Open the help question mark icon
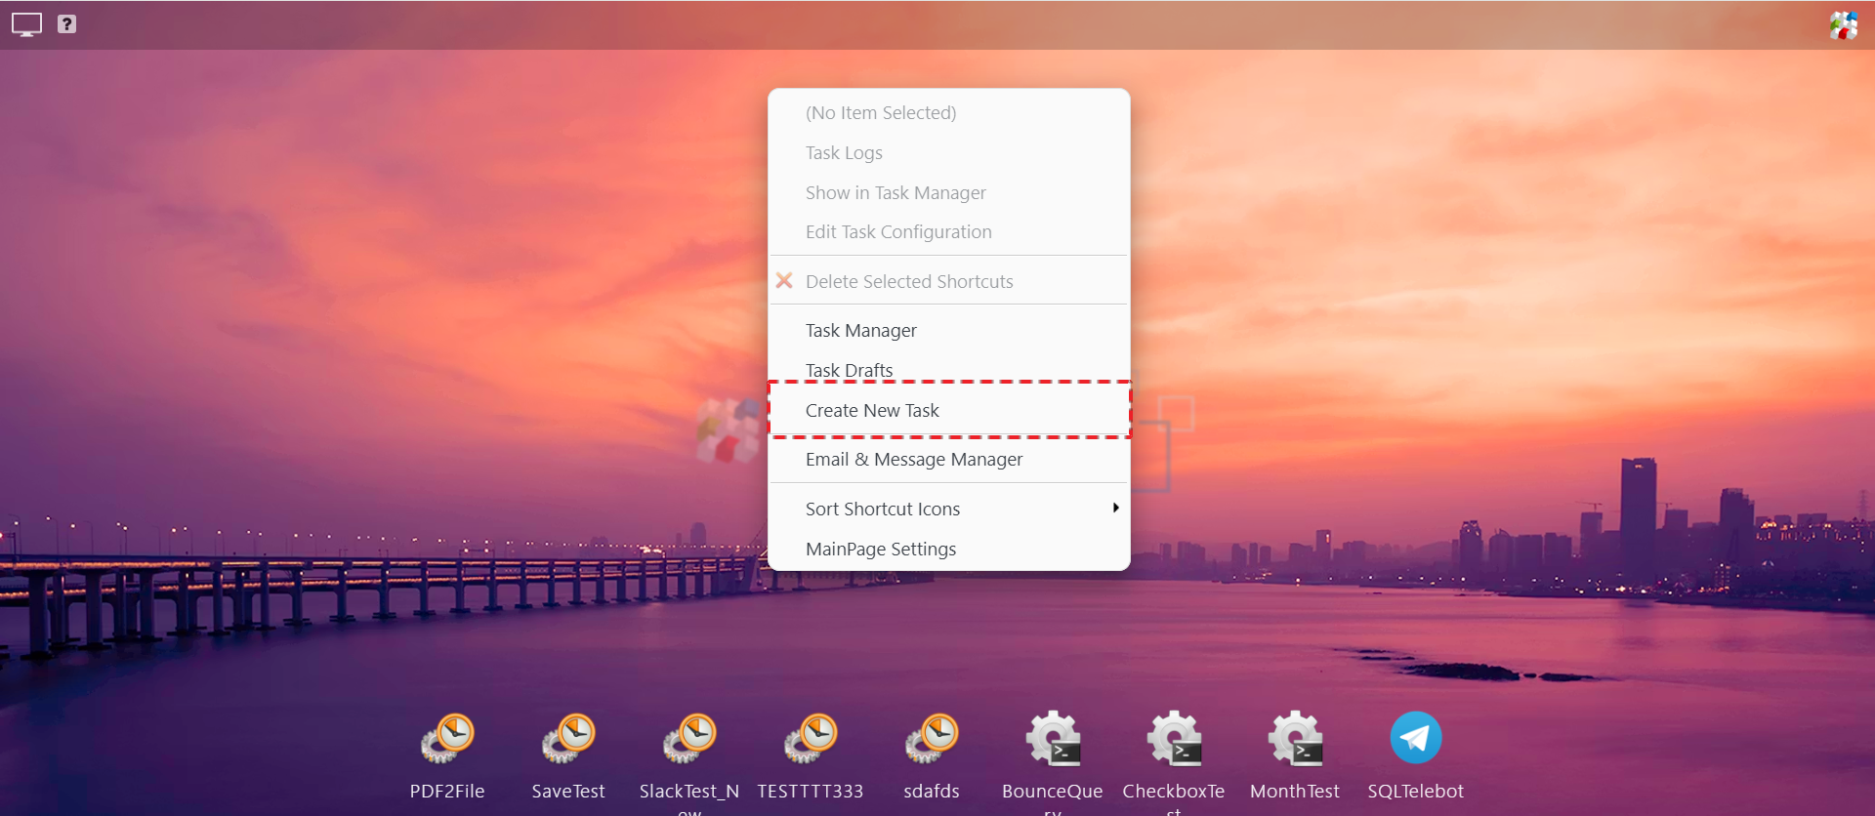Screen dimensions: 1875x816 pos(66,24)
